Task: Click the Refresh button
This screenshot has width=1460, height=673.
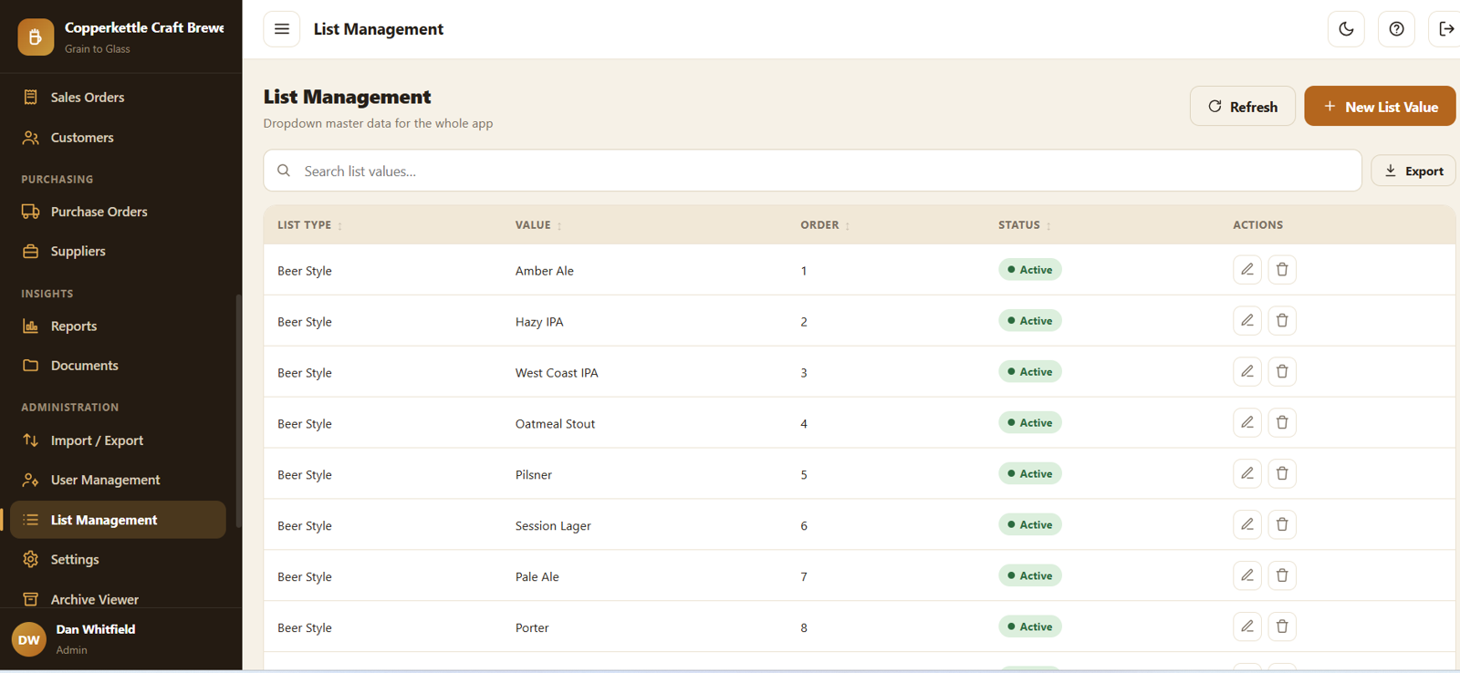Action: (1242, 107)
